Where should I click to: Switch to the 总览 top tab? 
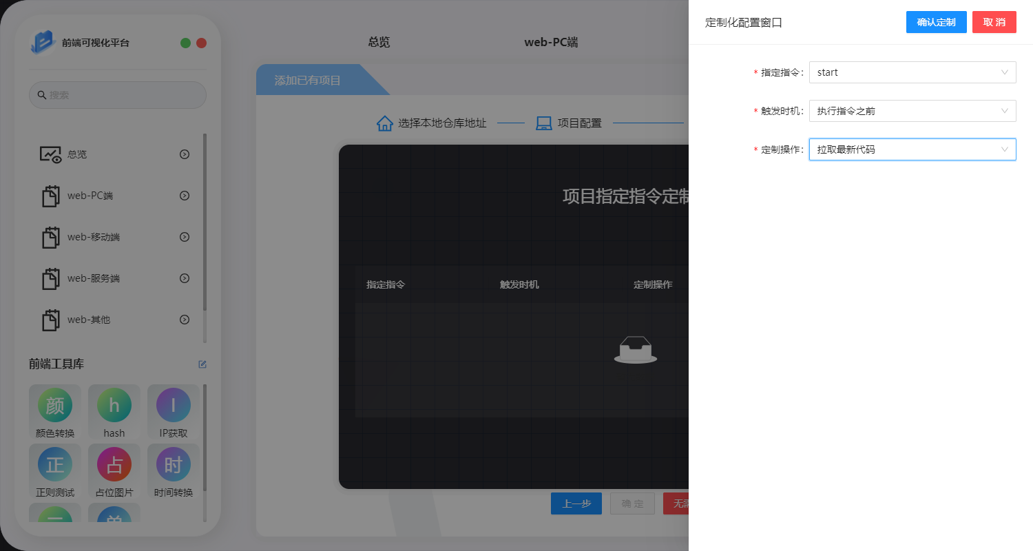tap(379, 43)
